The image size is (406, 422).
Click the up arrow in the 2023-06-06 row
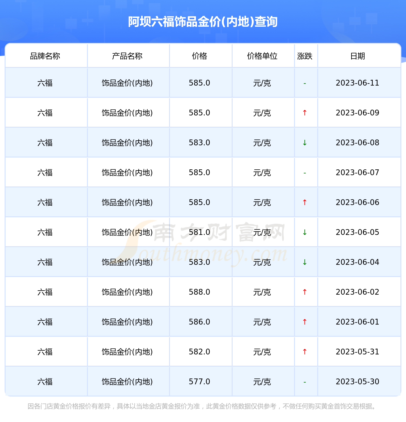[x=305, y=202]
